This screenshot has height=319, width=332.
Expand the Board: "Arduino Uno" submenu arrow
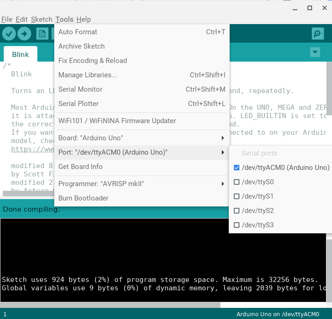[x=223, y=138]
